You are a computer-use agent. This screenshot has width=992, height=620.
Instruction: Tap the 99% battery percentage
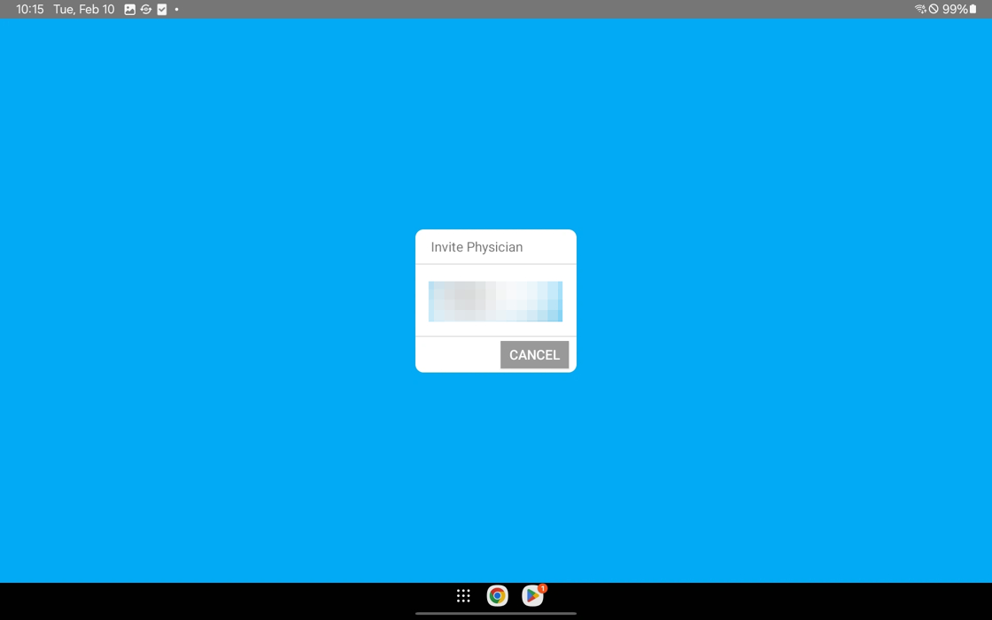[954, 9]
